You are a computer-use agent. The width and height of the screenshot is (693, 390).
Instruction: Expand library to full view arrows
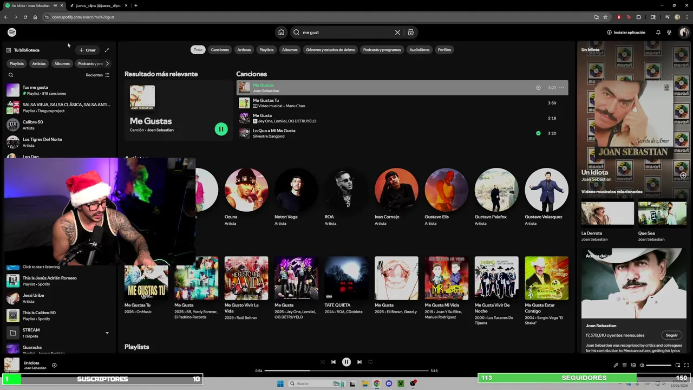point(107,50)
